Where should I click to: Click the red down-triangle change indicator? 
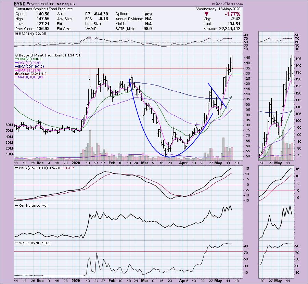(207, 14)
